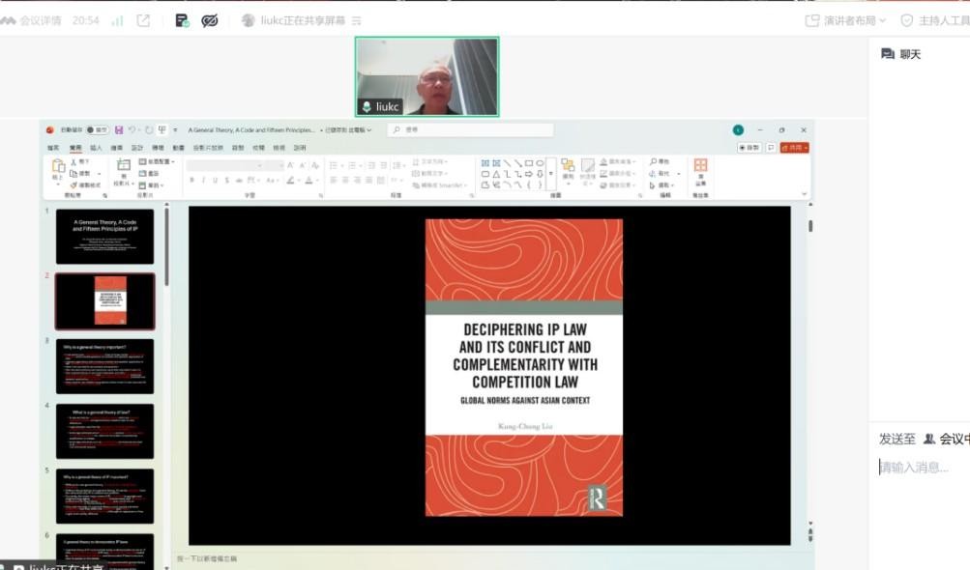Click the liukc participant video thumbnail

426,76
